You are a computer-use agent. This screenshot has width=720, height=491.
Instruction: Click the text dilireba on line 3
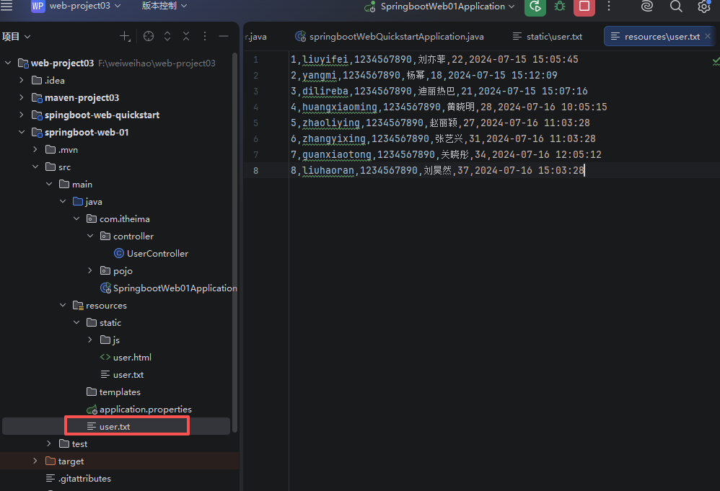point(325,91)
